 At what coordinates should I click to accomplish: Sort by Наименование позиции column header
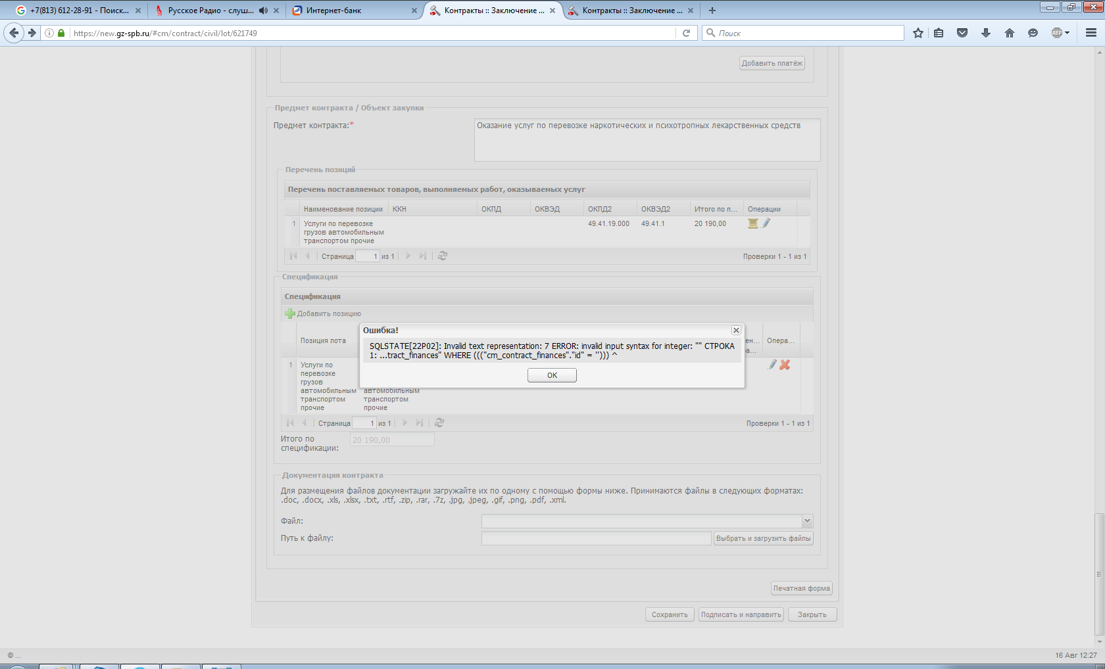tap(344, 209)
